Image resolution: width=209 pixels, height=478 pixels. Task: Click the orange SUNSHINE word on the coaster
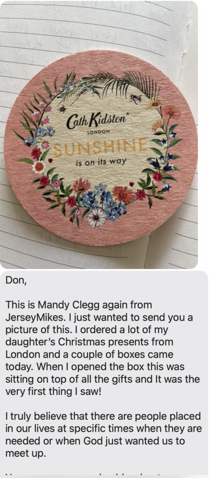(x=101, y=147)
